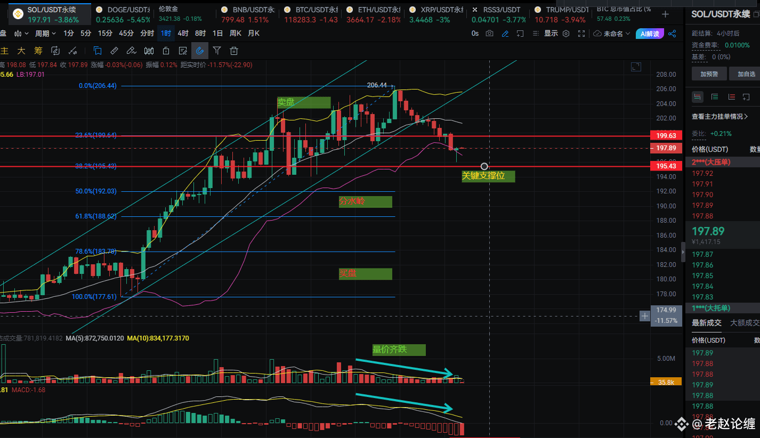760x438 pixels.
Task: Click the line-point tool icon beside refresh
Action: 73,51
